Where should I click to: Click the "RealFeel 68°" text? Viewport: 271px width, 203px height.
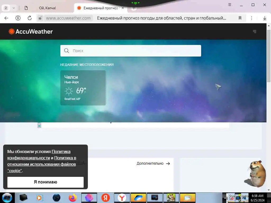click(73, 99)
